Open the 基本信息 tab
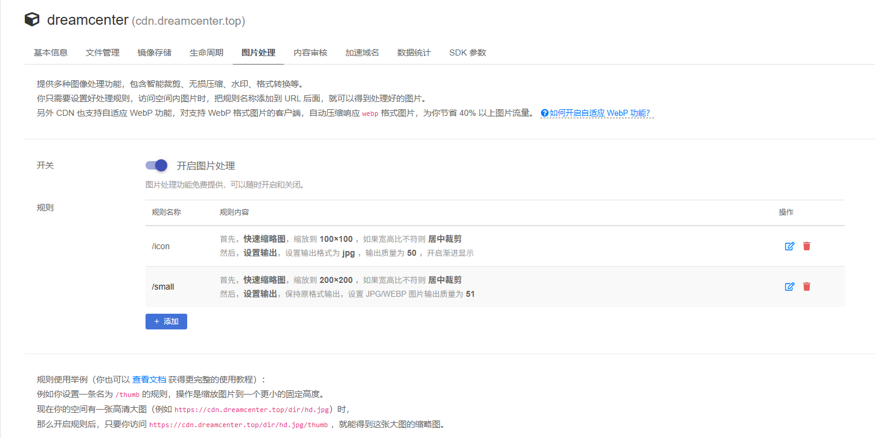The height and width of the screenshot is (438, 875). (x=51, y=52)
